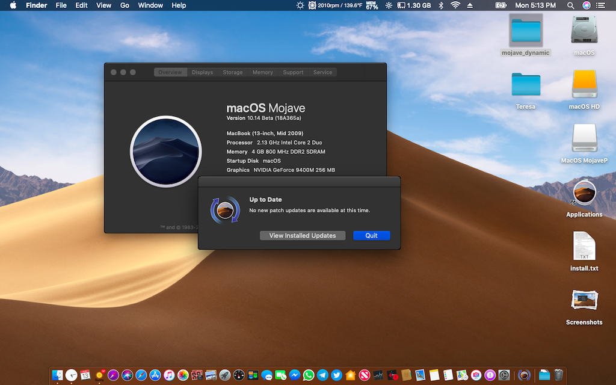
Task: Open WhatsApp from the dock
Action: click(309, 375)
